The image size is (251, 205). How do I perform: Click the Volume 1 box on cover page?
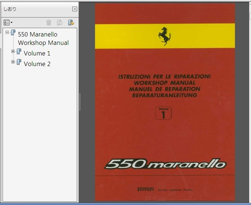[163, 113]
